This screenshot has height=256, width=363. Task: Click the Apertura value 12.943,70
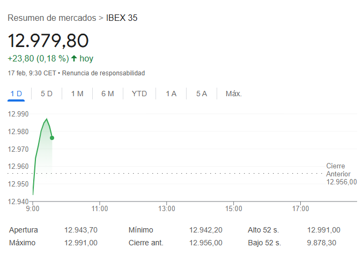[x=81, y=230]
